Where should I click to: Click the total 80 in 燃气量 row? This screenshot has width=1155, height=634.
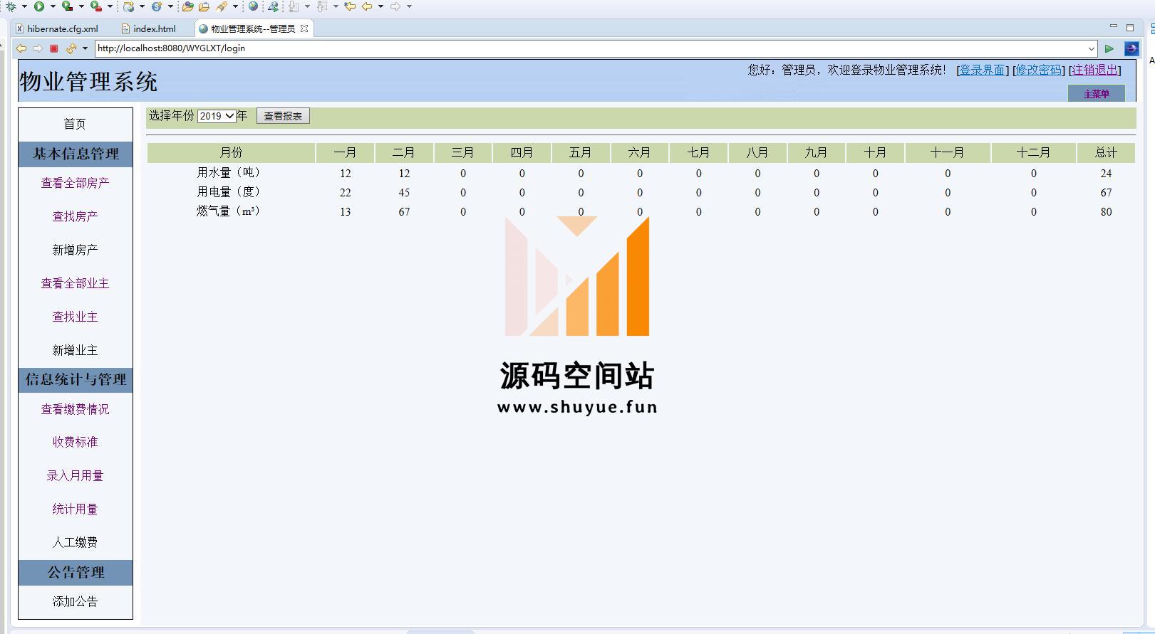[1106, 212]
